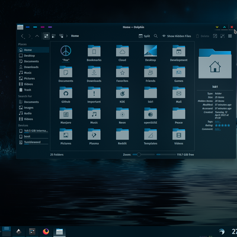Select Home in Places panel

(33, 50)
